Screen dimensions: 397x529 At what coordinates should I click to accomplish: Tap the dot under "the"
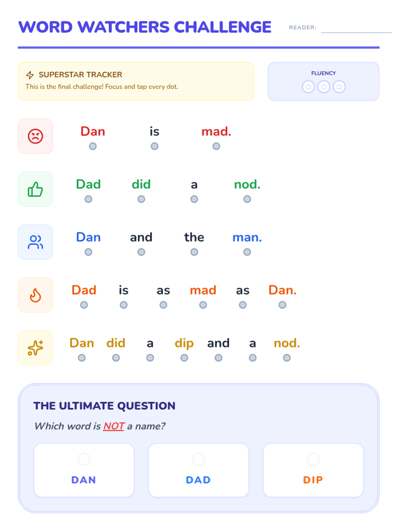(194, 252)
